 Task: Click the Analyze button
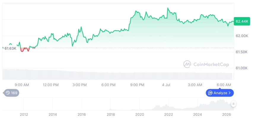(220, 93)
